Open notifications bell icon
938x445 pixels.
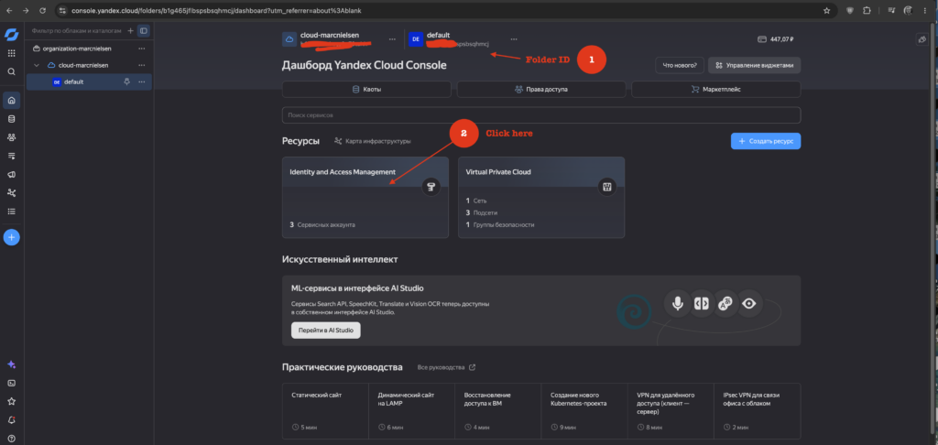coord(11,420)
